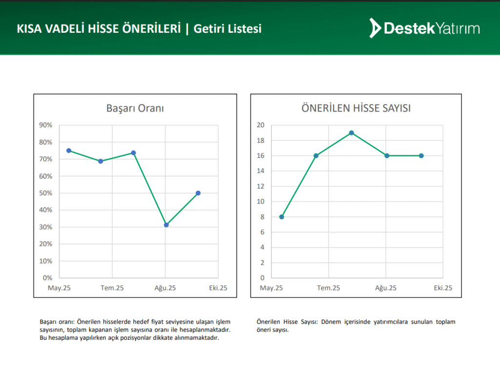Click the final 50% point in Başarı Oranı chart

tap(198, 193)
